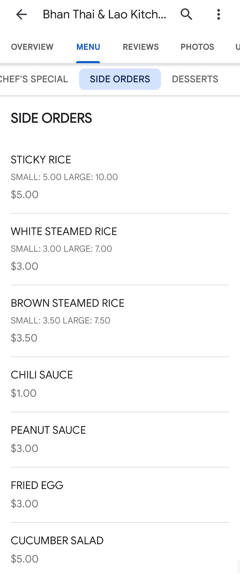Jump to the Desserts category chip
The width and height of the screenshot is (240, 574).
tap(195, 79)
